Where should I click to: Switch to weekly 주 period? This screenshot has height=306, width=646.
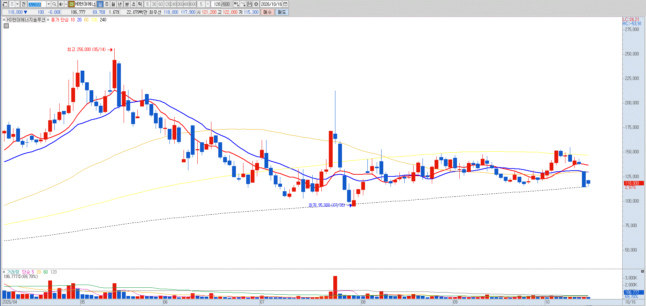click(x=107, y=4)
